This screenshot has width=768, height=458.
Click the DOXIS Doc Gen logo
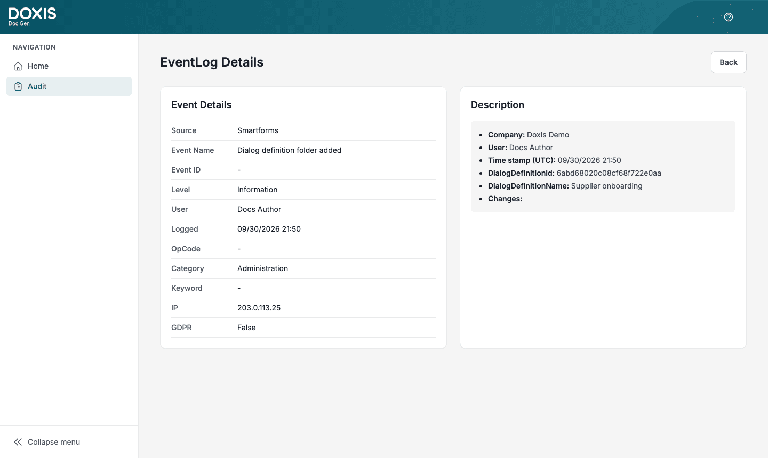32,17
